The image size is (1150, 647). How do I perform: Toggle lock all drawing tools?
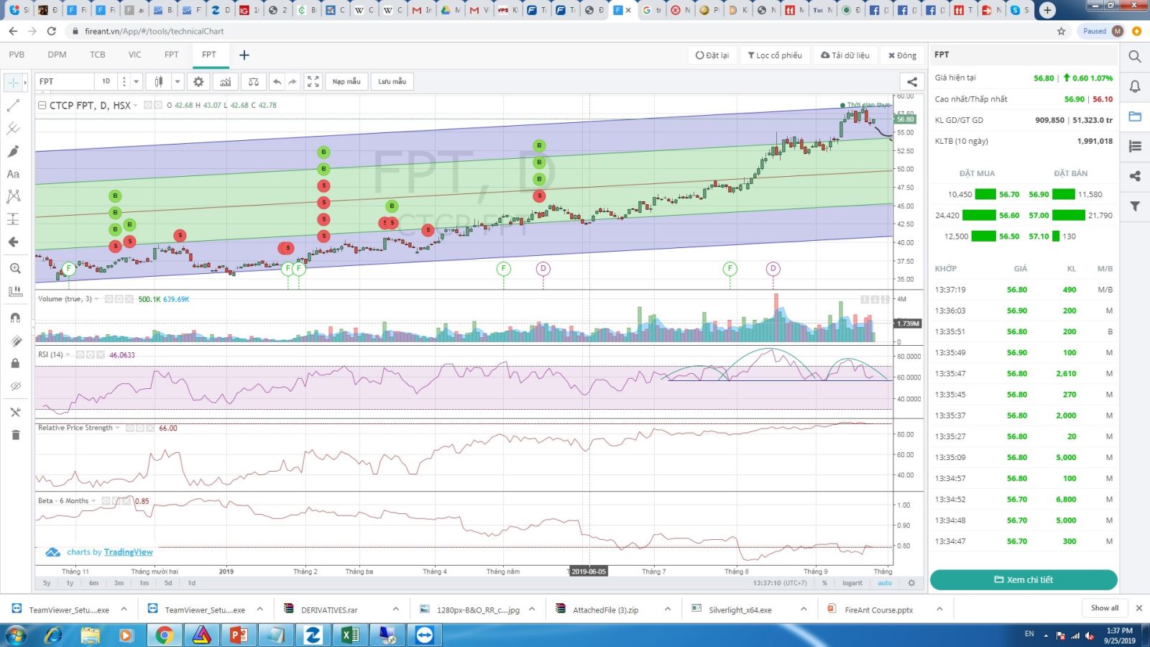[x=15, y=363]
